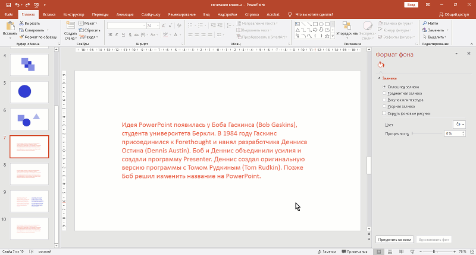This screenshot has width=476, height=255.
Task: Click the Прозрачность transparency slider
Action: point(427,133)
